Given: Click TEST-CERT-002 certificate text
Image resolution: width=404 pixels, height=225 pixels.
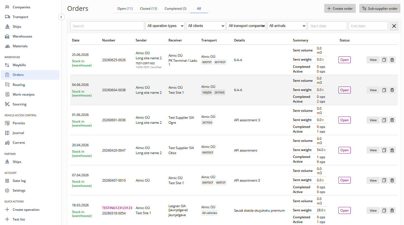Looking at the screenshot, I should pyautogui.click(x=145, y=63).
